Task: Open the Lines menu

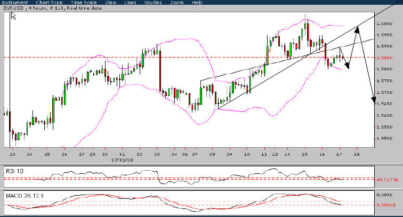Action: coord(130,3)
